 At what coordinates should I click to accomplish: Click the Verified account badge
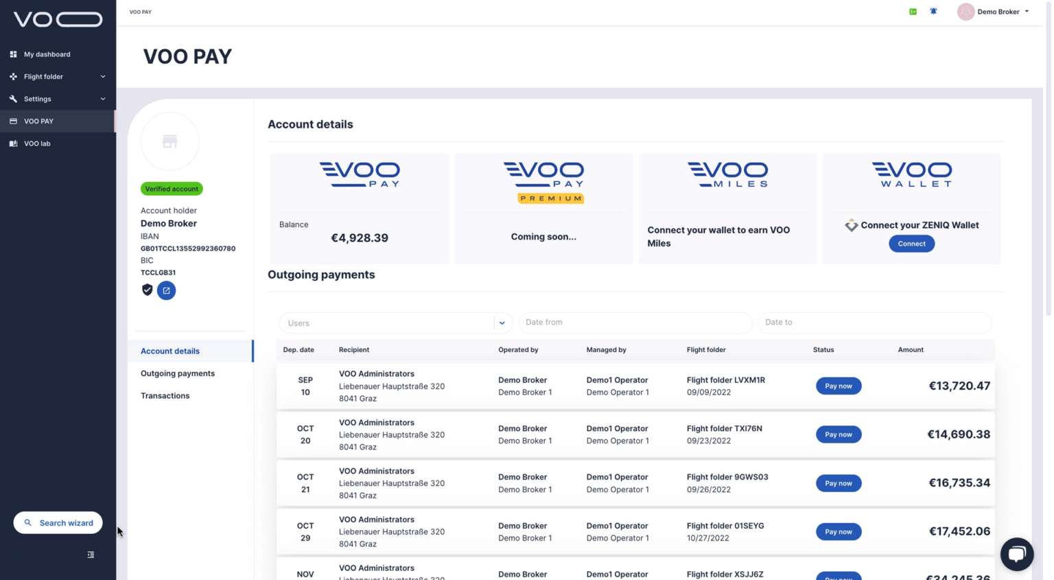tap(171, 189)
